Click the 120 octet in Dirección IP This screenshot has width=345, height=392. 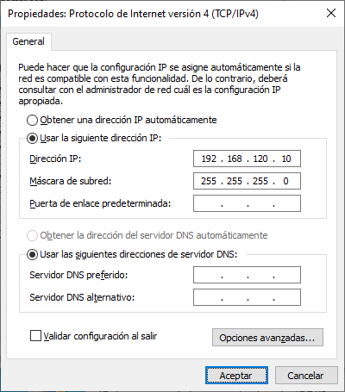click(260, 159)
